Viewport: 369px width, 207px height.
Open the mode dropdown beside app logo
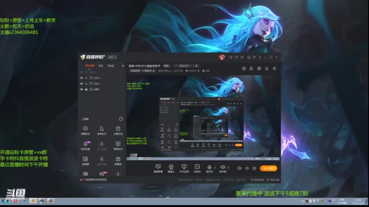pyautogui.click(x=112, y=57)
